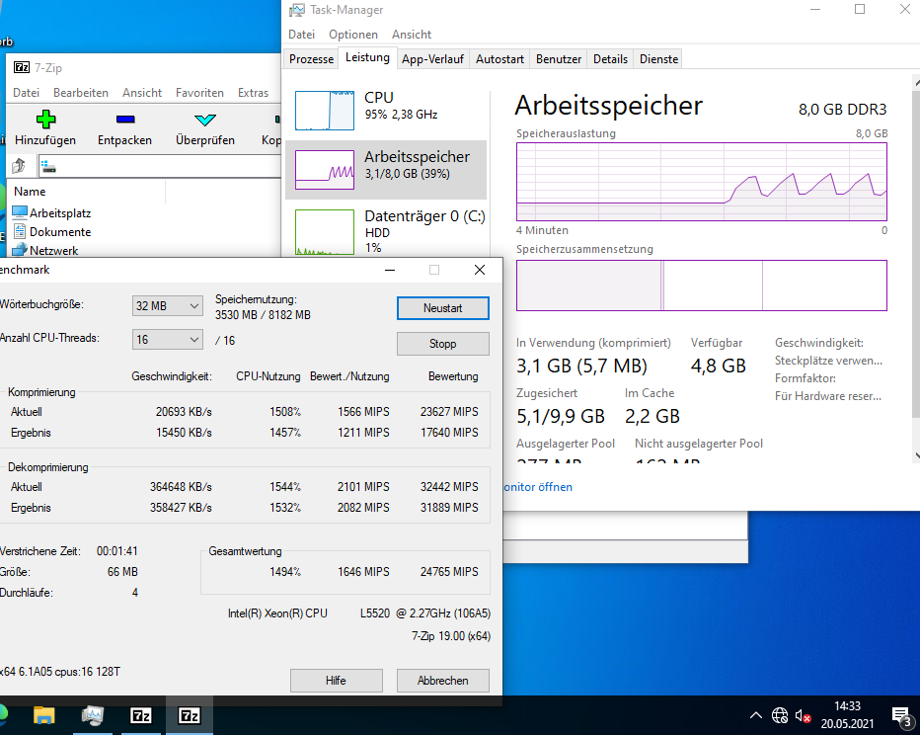Viewport: 920px width, 735px height.
Task: Open the Ansicht menu in Task-Manager
Action: (x=412, y=35)
